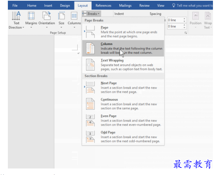The width and height of the screenshot is (215, 175).
Task: Click the Tell me what you want field
Action: tap(192, 5)
